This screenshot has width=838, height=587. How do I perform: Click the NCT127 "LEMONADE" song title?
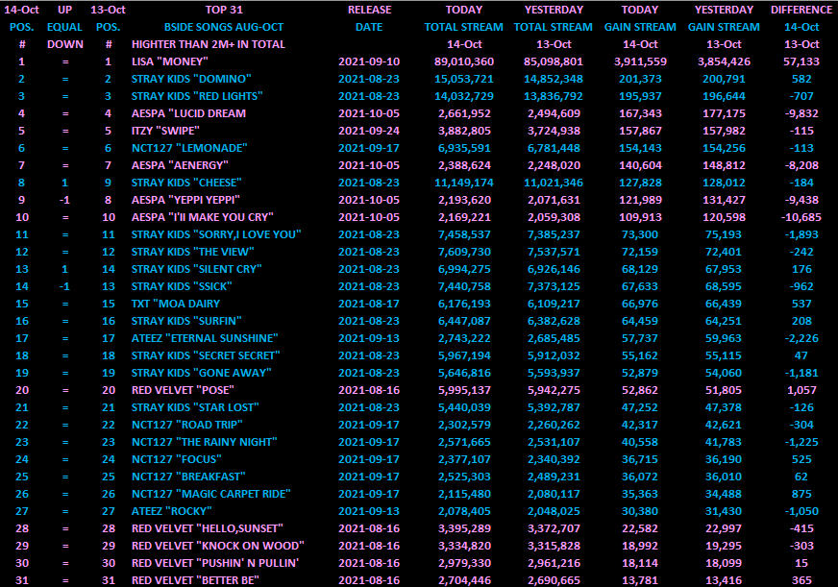pos(189,148)
